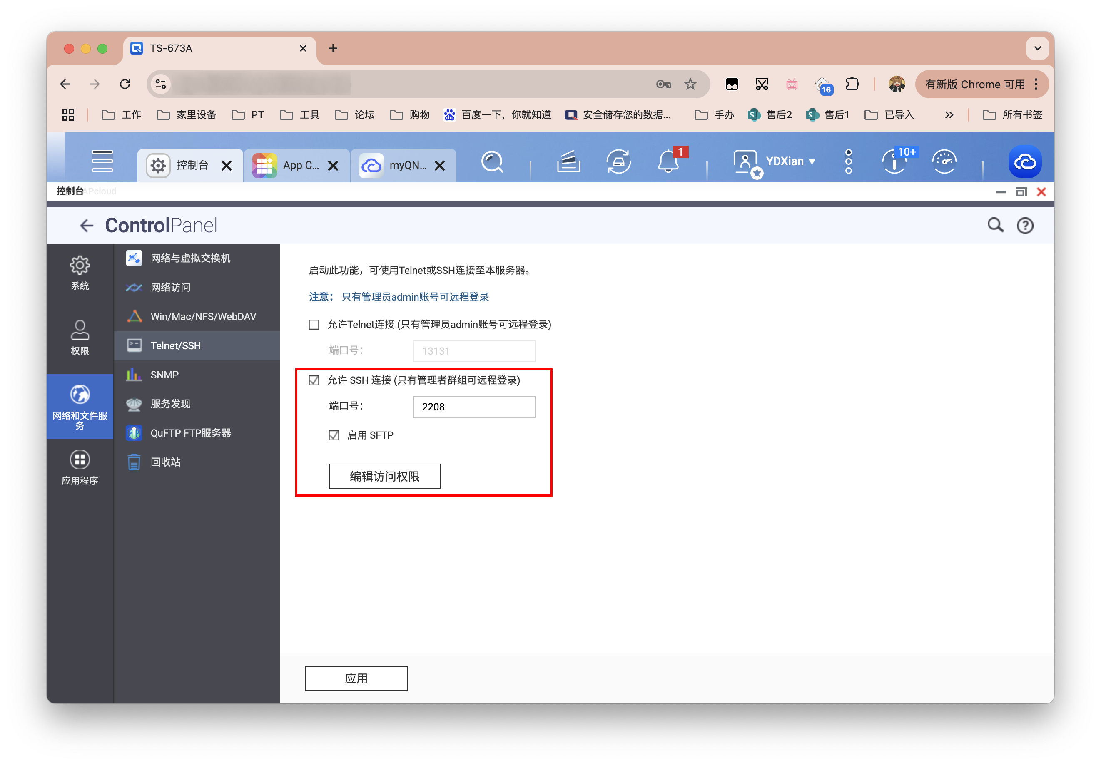The image size is (1101, 765).
Task: Click the site info icon in address bar
Action: (161, 84)
